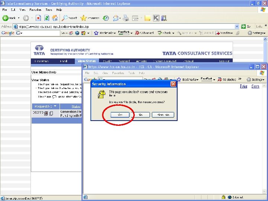Click the greyed Forward arrow icon
The image size is (268, 201).
(x=26, y=18)
